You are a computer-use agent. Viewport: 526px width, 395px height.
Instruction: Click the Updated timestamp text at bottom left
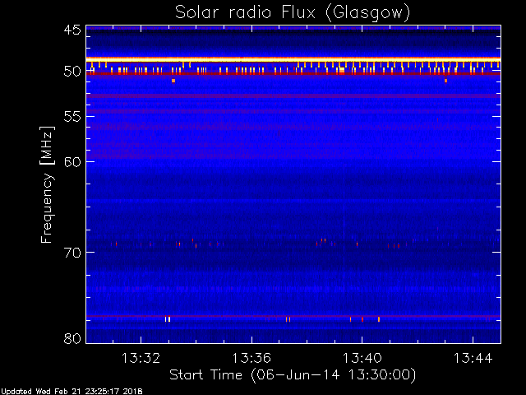(72, 392)
